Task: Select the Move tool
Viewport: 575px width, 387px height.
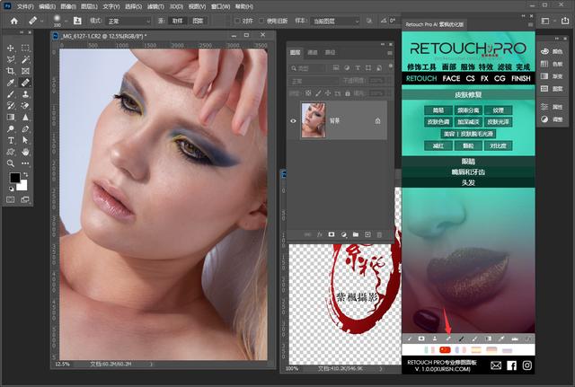Action: [10, 48]
